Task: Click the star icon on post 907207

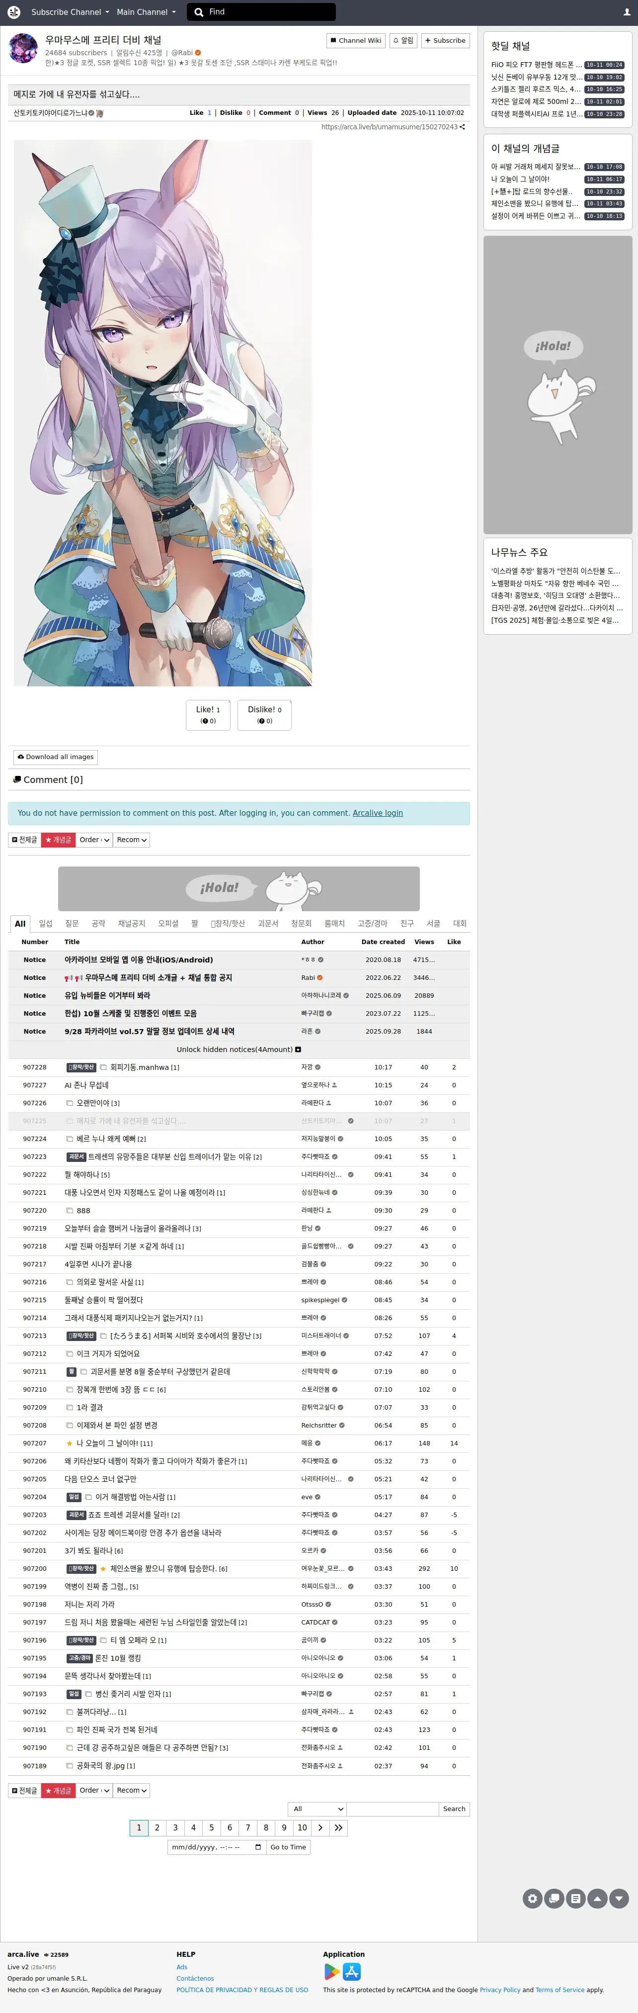Action: pyautogui.click(x=70, y=1443)
